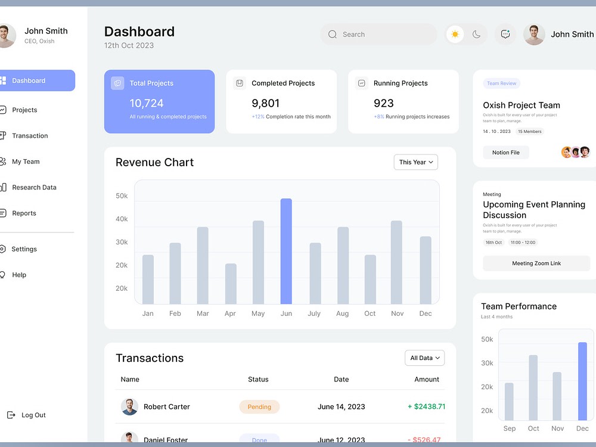Click the 11:00 - 12:00 time chip
Viewport: 596px width, 447px height.
coord(523,243)
